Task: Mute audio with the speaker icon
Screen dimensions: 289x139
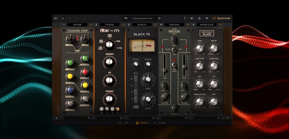Action: tap(192, 18)
